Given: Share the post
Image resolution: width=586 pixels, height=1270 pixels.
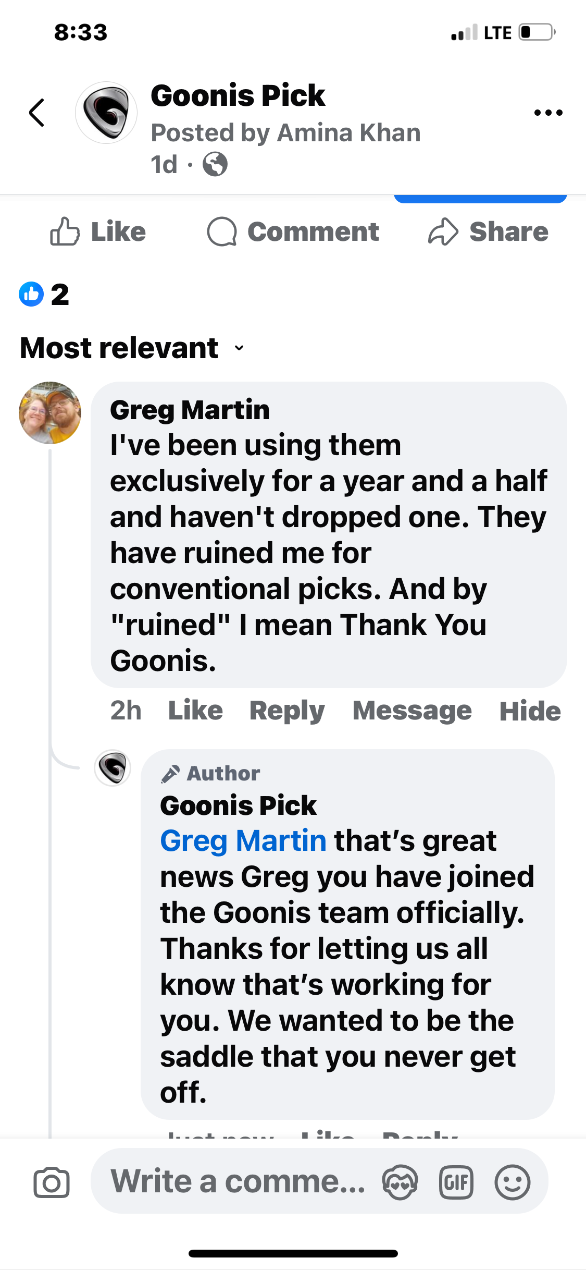Looking at the screenshot, I should click(x=488, y=232).
